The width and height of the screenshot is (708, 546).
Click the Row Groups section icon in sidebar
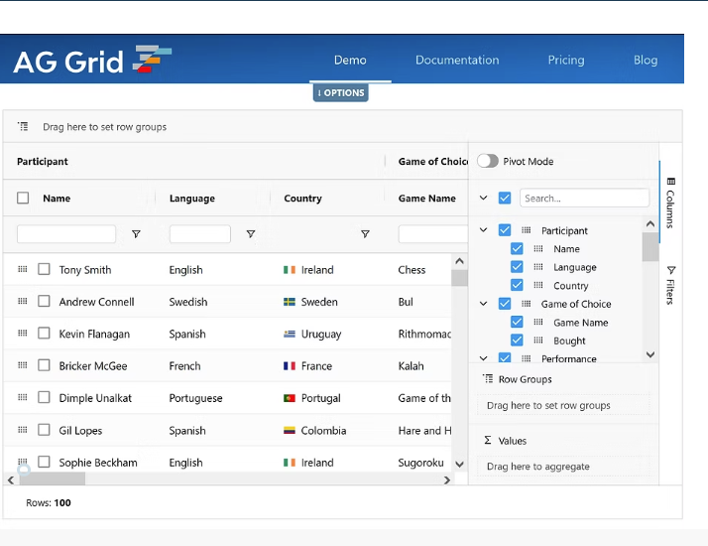pyautogui.click(x=488, y=379)
